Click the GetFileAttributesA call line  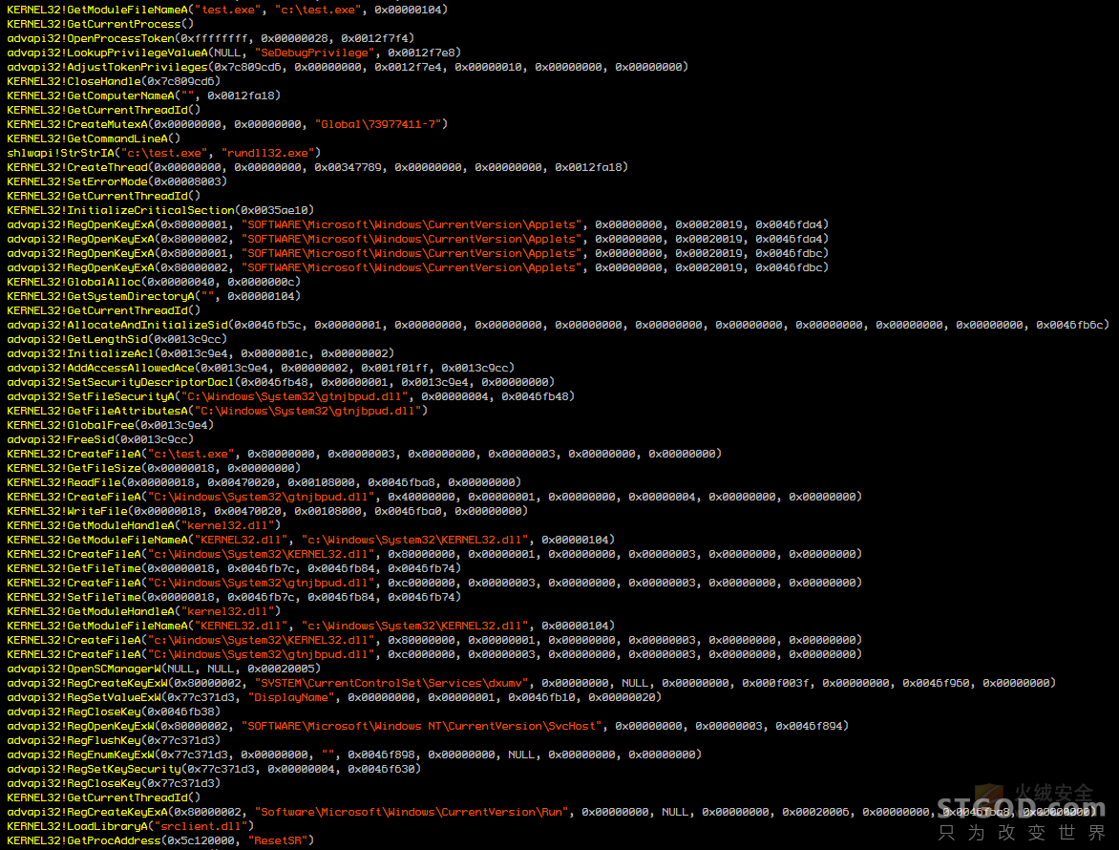pyautogui.click(x=217, y=411)
